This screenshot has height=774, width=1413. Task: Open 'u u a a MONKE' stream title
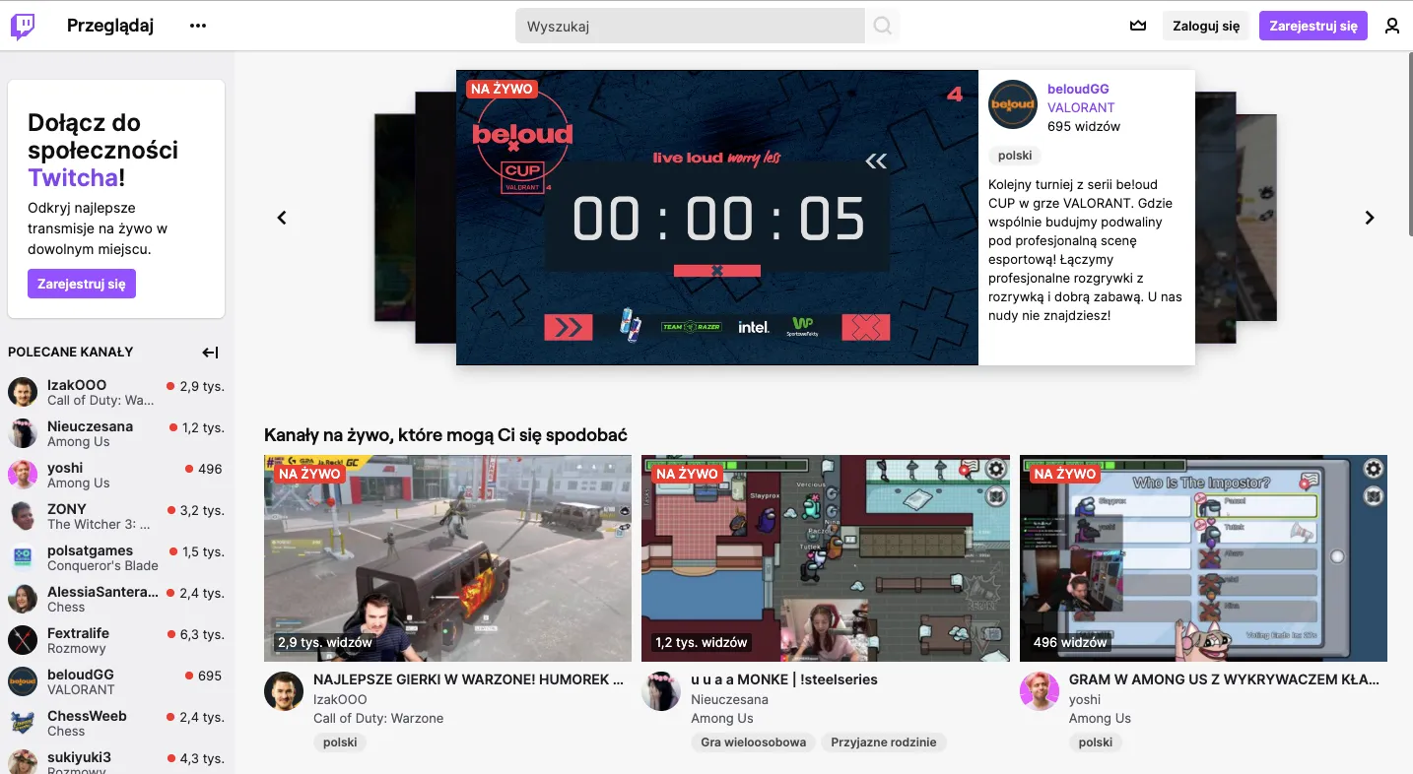point(784,679)
